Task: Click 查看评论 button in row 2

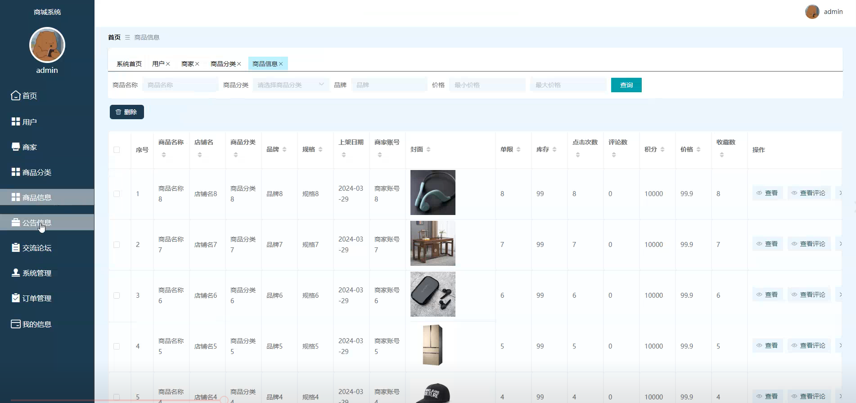Action: 809,244
